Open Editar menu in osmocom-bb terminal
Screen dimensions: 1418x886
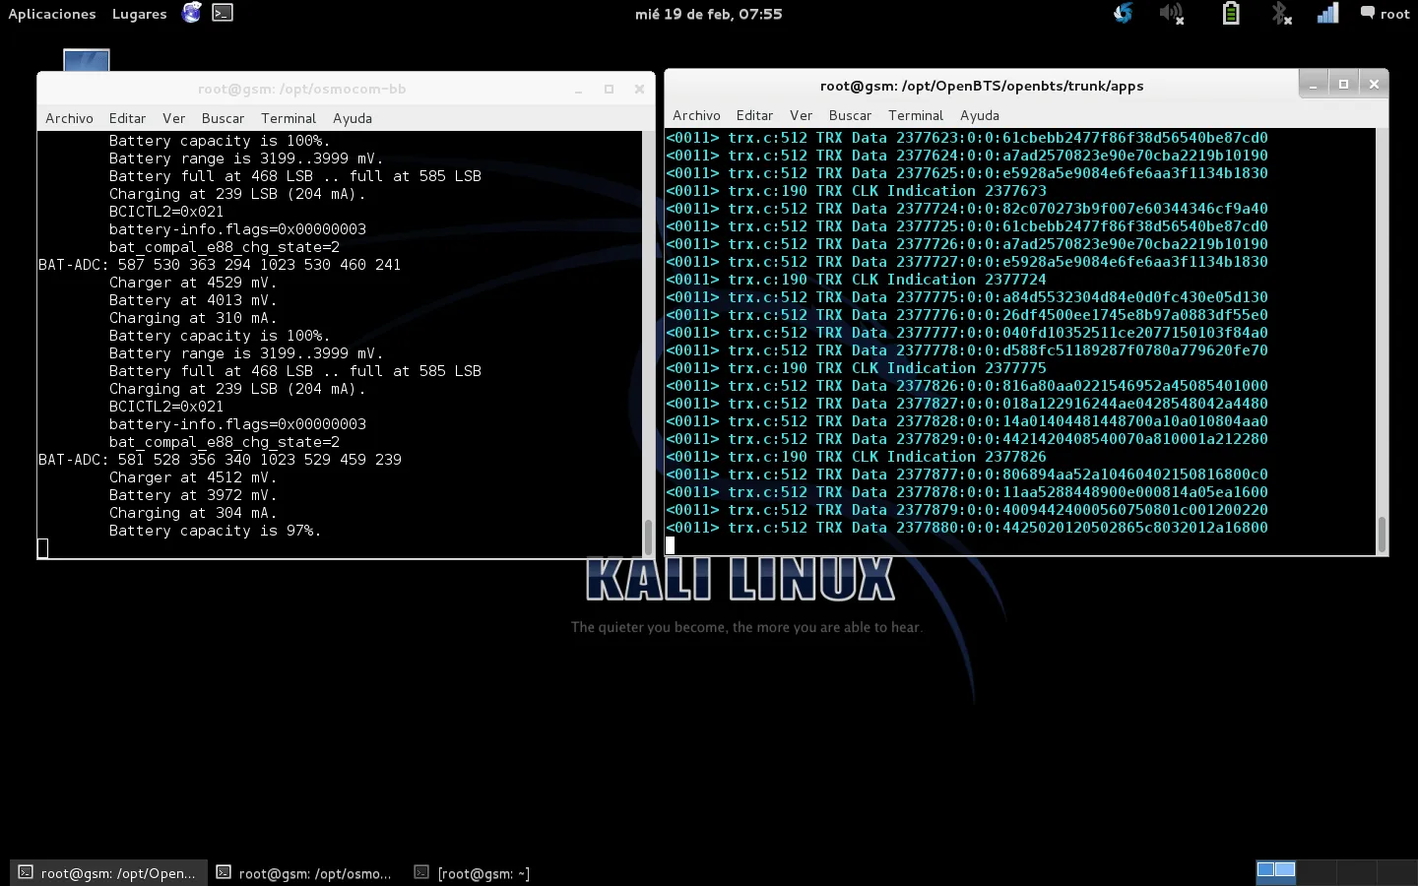tap(127, 118)
